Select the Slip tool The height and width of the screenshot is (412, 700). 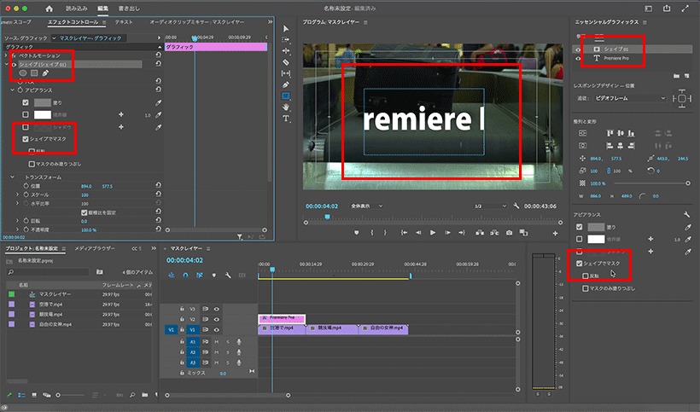286,73
